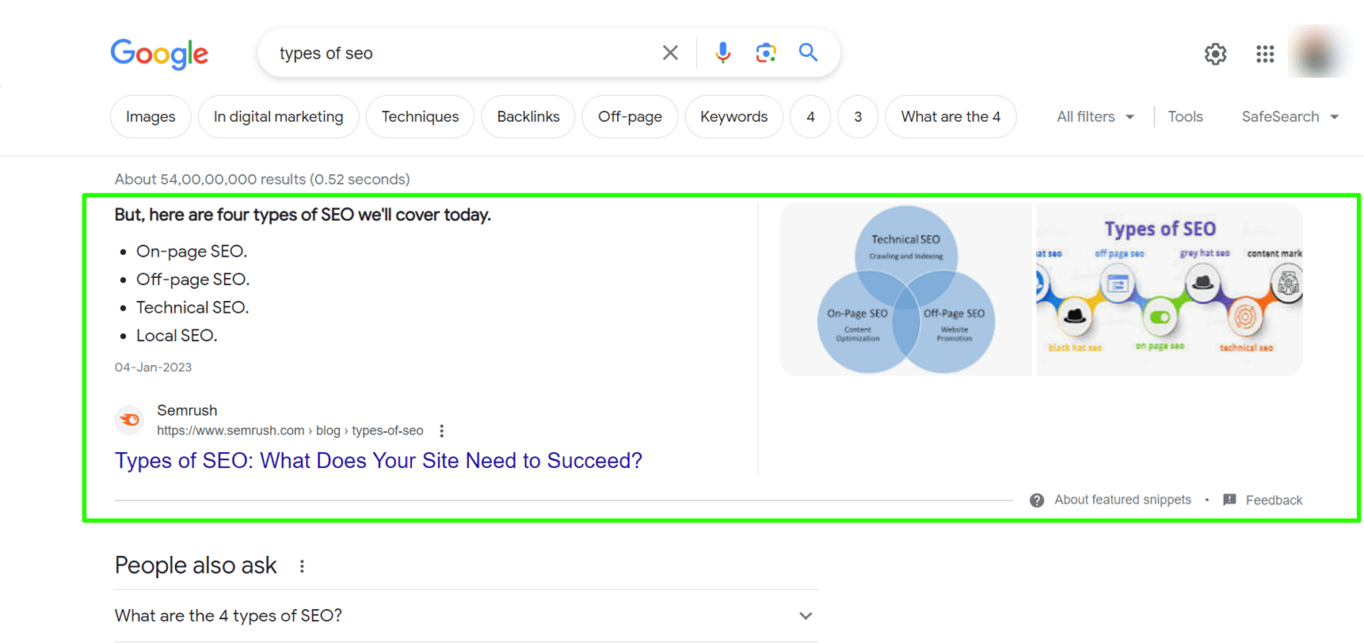This screenshot has width=1364, height=643.
Task: Open the Google apps grid
Action: (x=1265, y=53)
